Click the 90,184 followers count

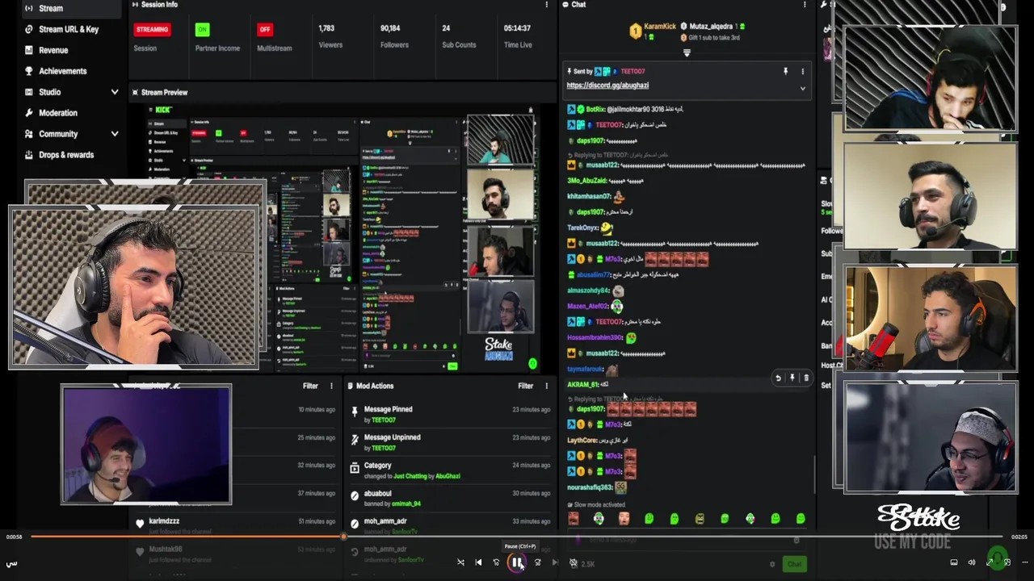click(x=390, y=28)
